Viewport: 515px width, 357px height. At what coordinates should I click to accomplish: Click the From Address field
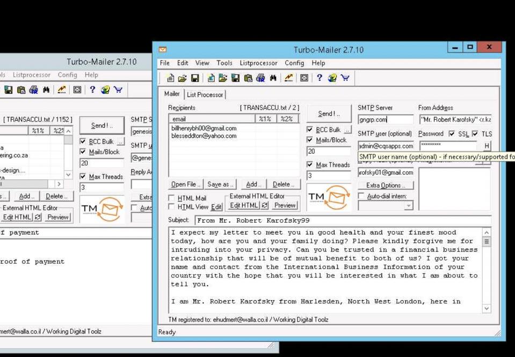coord(455,120)
